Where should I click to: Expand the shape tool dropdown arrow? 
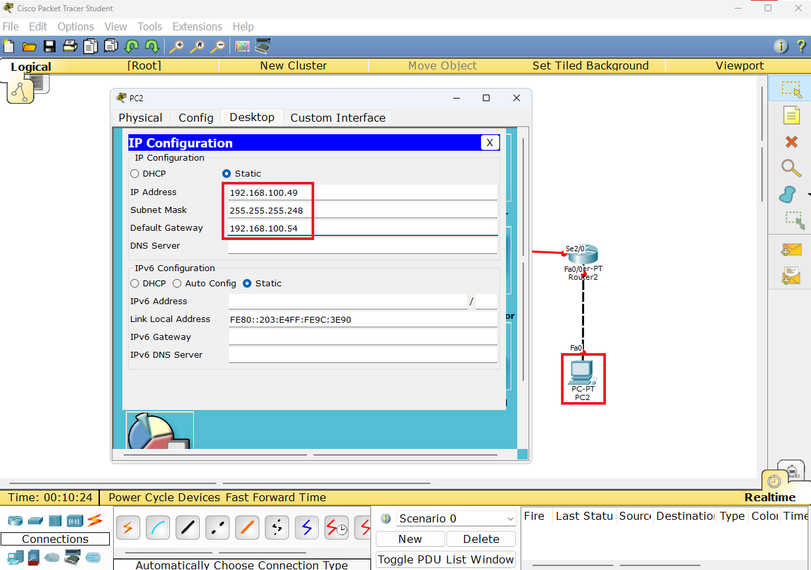click(808, 194)
